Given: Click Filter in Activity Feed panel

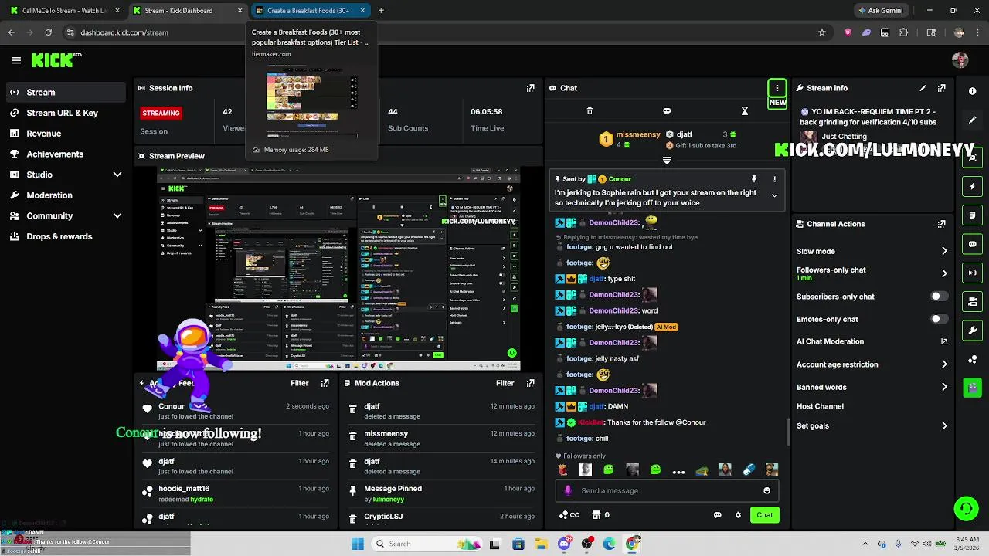Looking at the screenshot, I should click(299, 383).
